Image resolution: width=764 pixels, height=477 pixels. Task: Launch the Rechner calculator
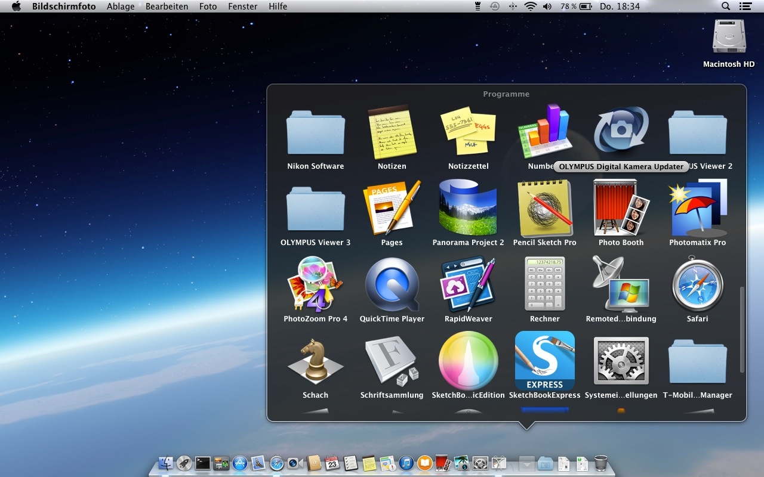[545, 284]
